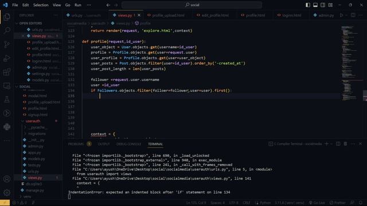The width and height of the screenshot is (367, 206).
Task: Open the Edit menu
Action: [25, 5]
